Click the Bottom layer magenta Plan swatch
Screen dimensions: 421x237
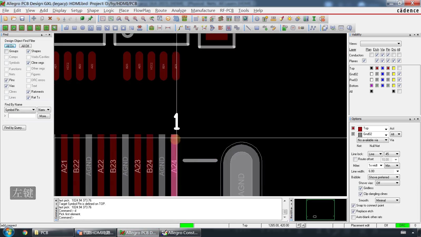(372, 86)
